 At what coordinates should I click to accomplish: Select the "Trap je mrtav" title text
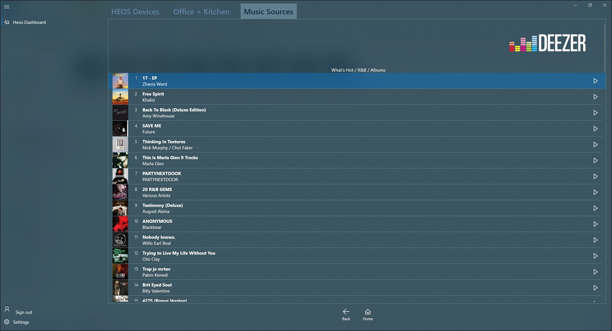(x=157, y=269)
